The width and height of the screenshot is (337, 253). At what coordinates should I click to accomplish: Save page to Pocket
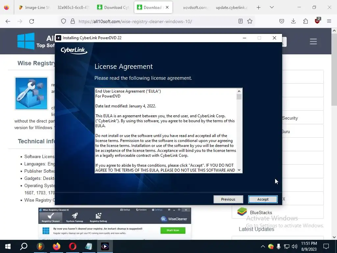282,21
